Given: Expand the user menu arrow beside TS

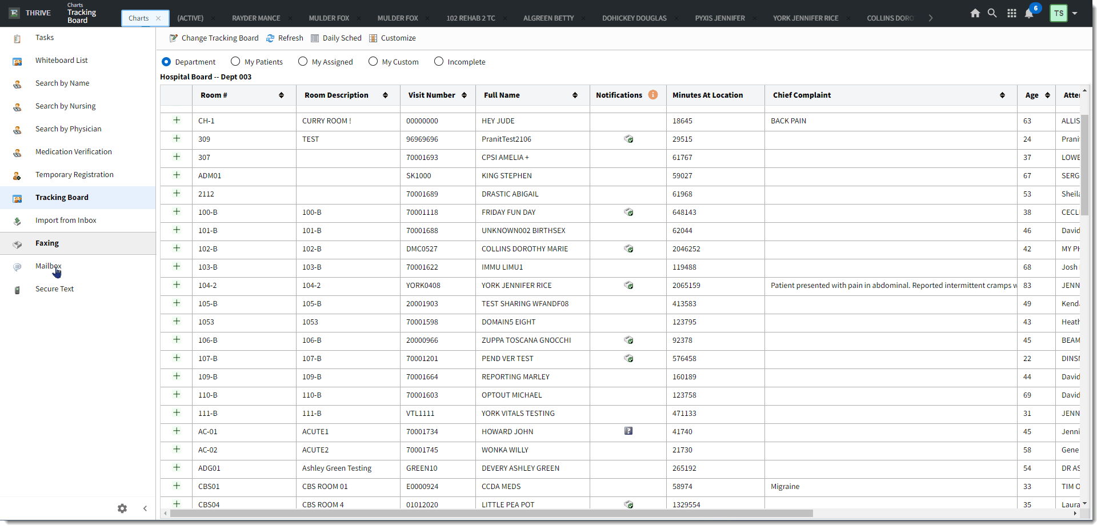Looking at the screenshot, I should (x=1075, y=14).
